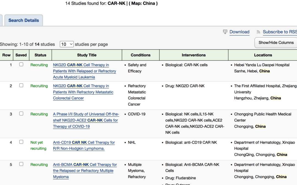Click the Not yet recruiting status
The width and height of the screenshot is (297, 185).
(38, 145)
